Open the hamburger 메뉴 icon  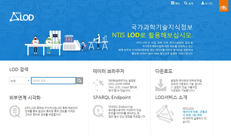pyautogui.click(x=172, y=3)
